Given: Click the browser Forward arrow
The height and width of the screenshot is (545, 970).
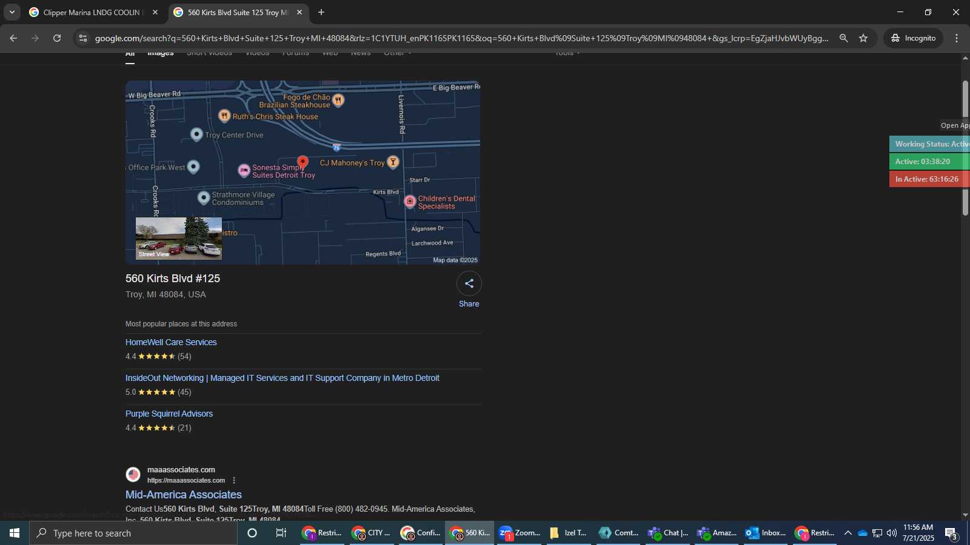Looking at the screenshot, I should 35,38.
